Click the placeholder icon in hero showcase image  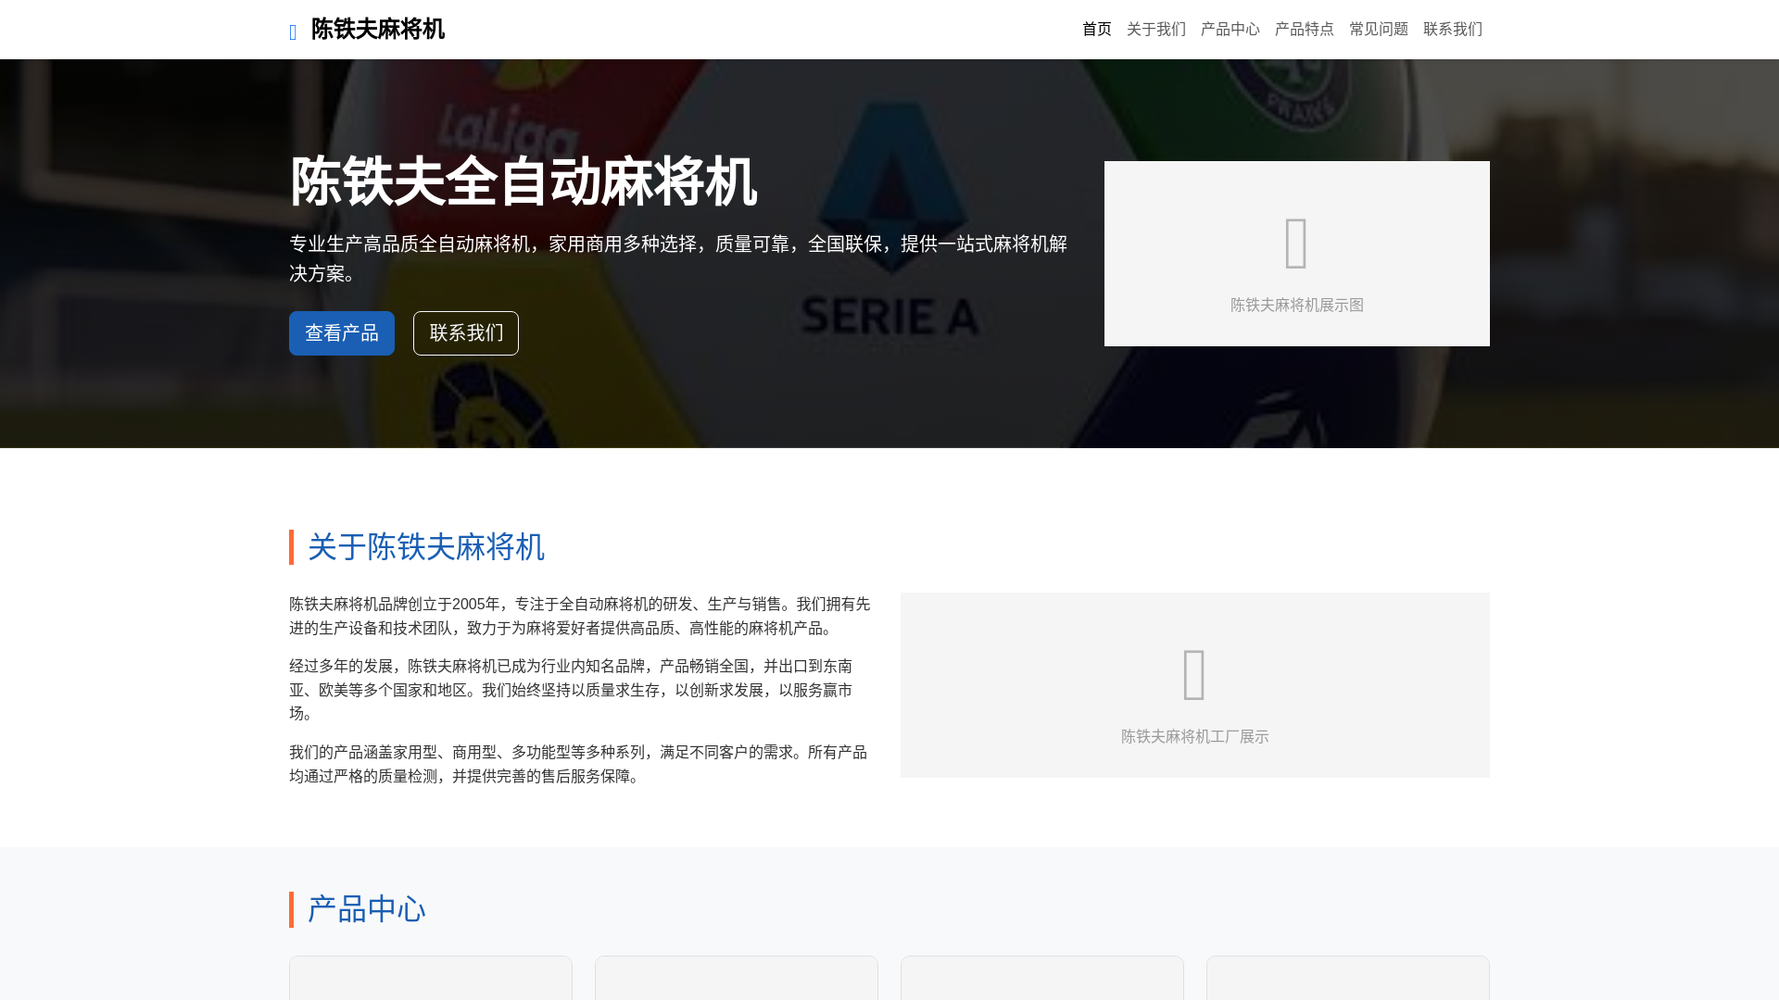[1296, 243]
